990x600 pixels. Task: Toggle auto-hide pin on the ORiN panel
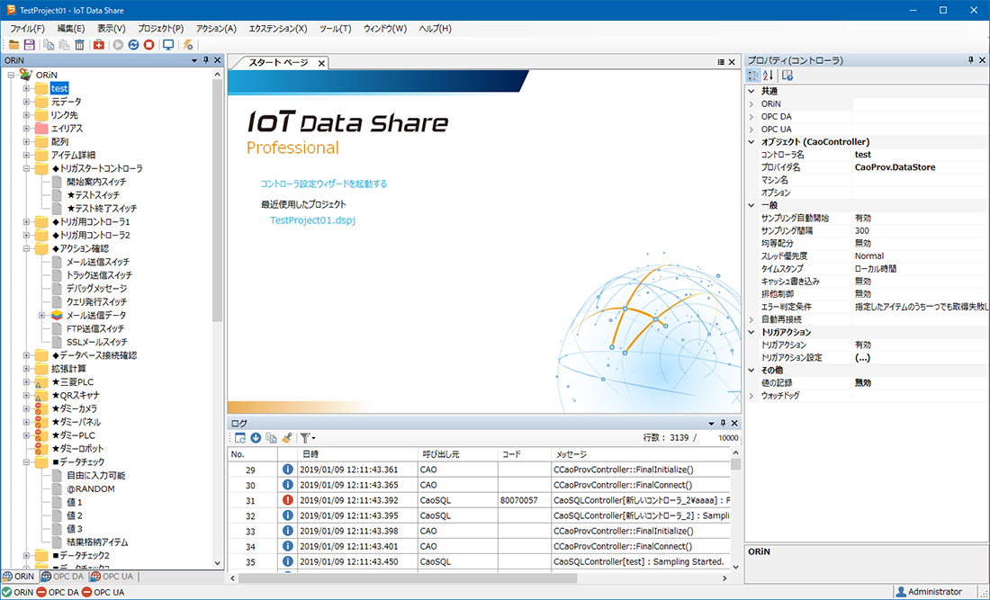[x=205, y=60]
